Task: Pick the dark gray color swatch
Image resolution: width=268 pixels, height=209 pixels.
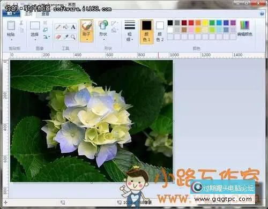Action: [x=177, y=23]
